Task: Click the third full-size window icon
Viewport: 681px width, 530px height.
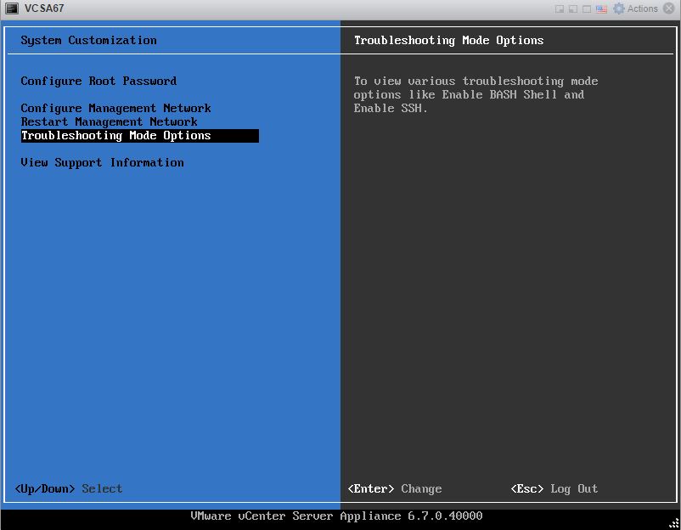Action: pyautogui.click(x=588, y=8)
